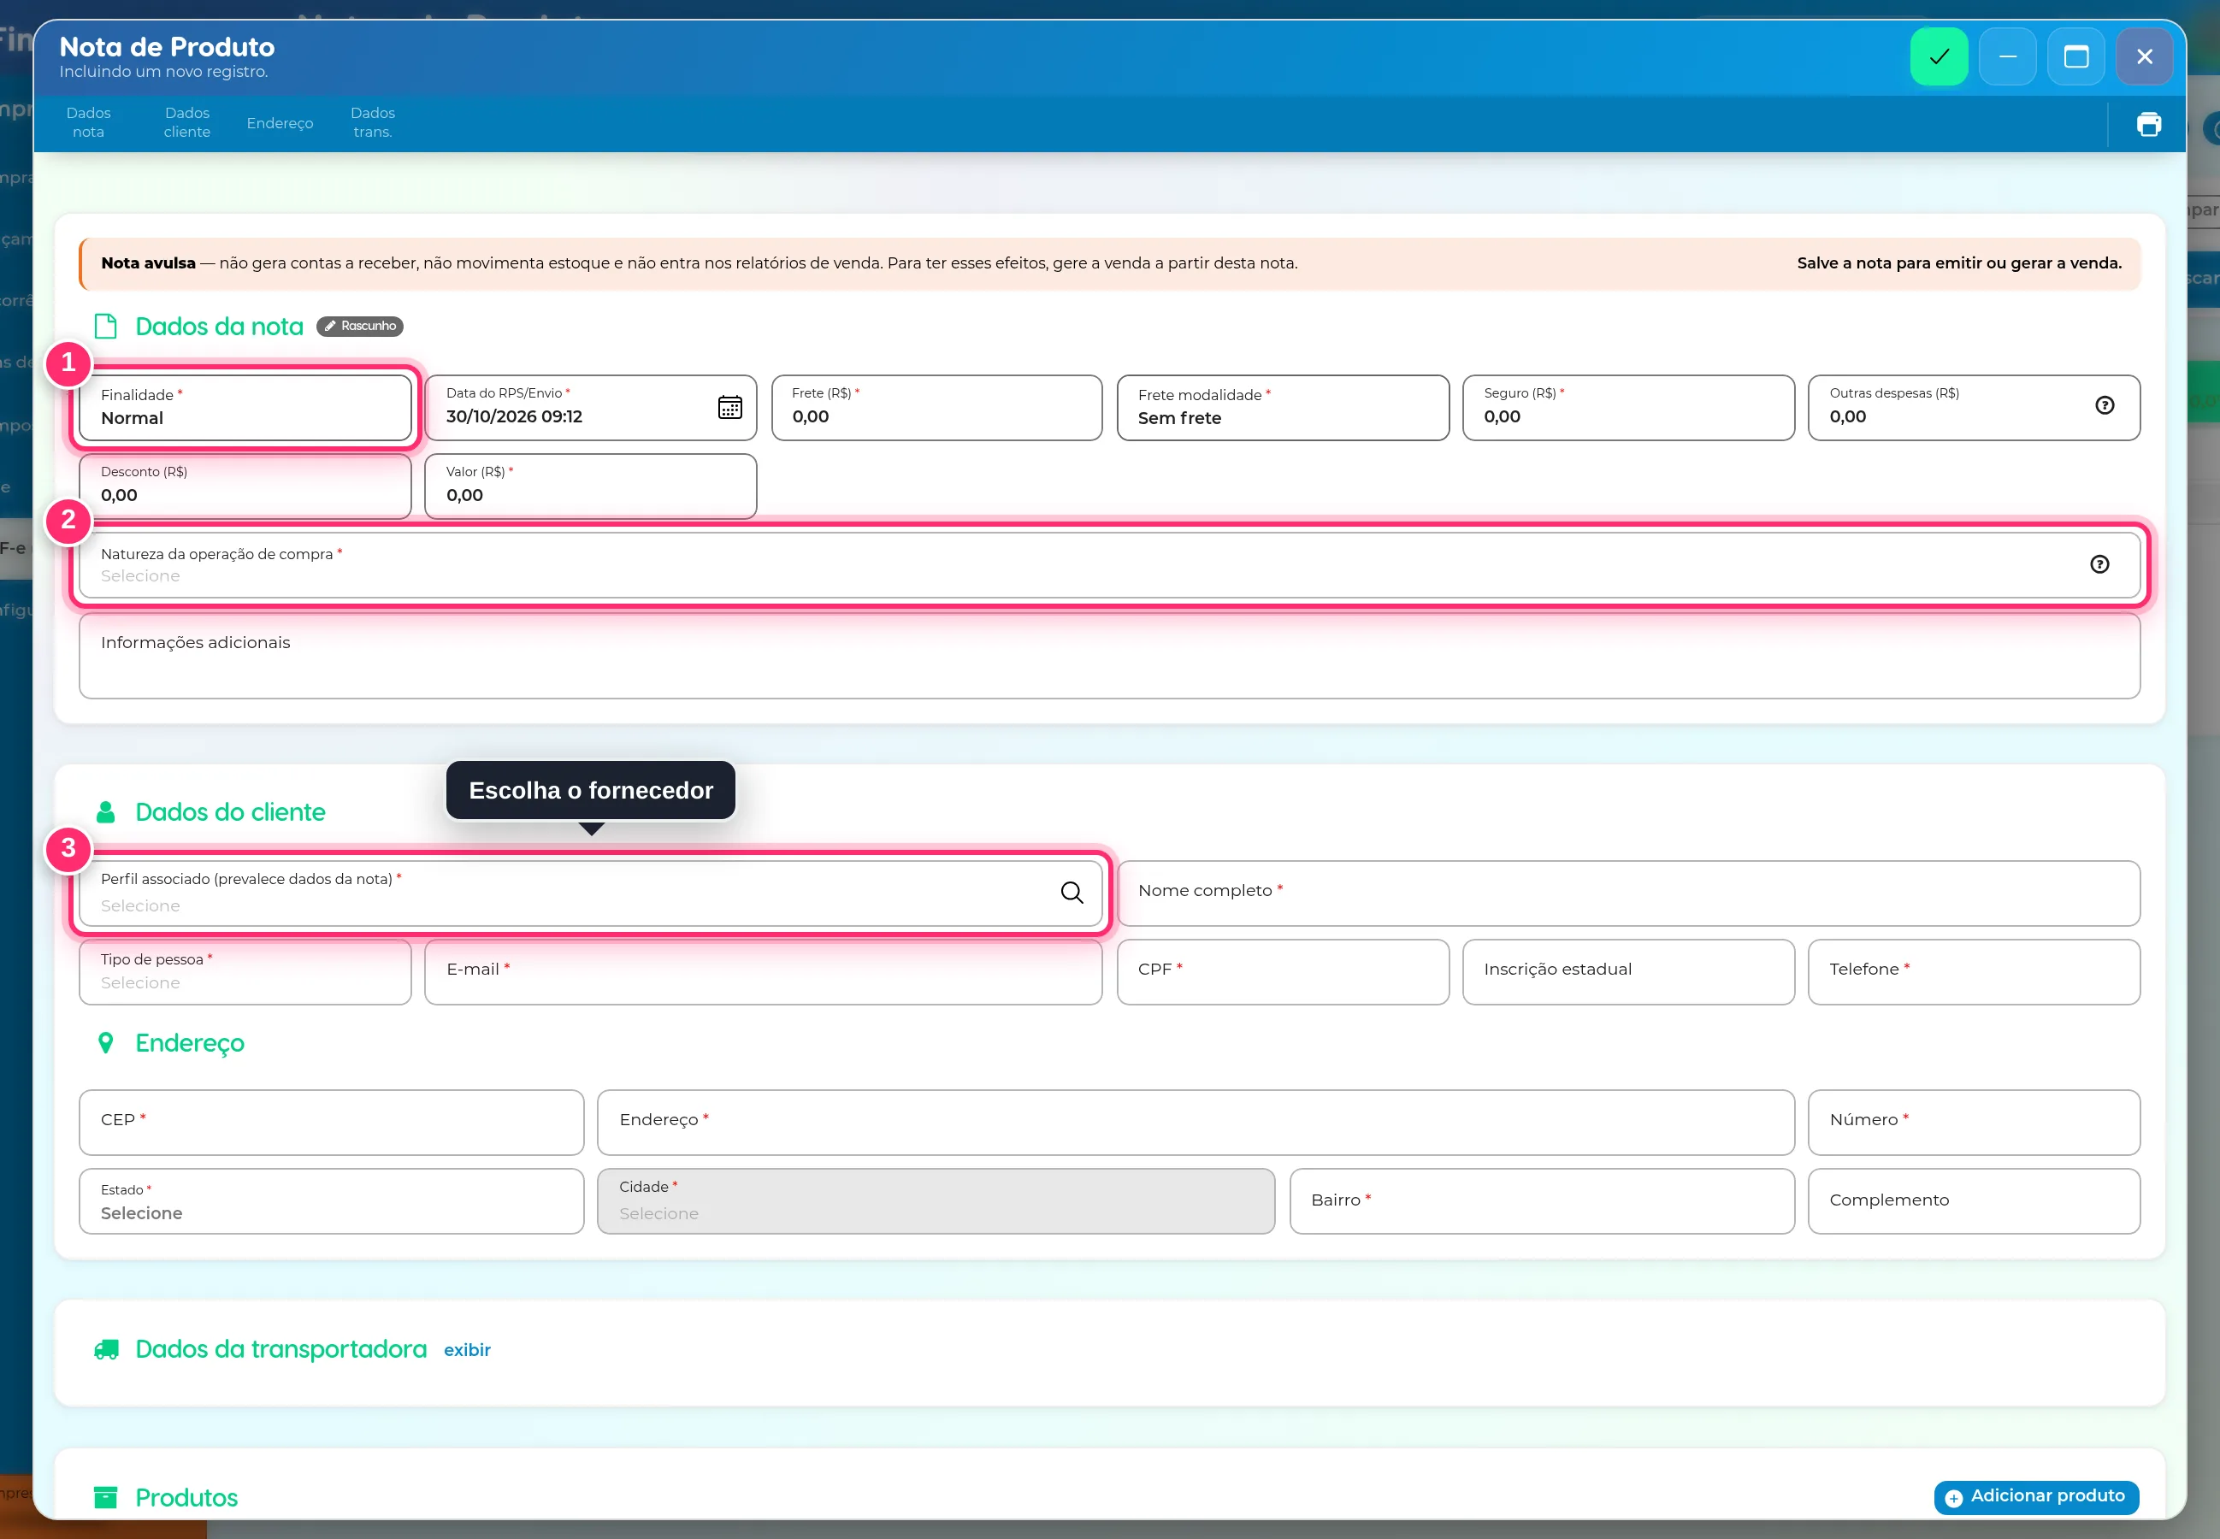Switch to Endereço tab
Image resolution: width=2220 pixels, height=1539 pixels.
point(280,123)
